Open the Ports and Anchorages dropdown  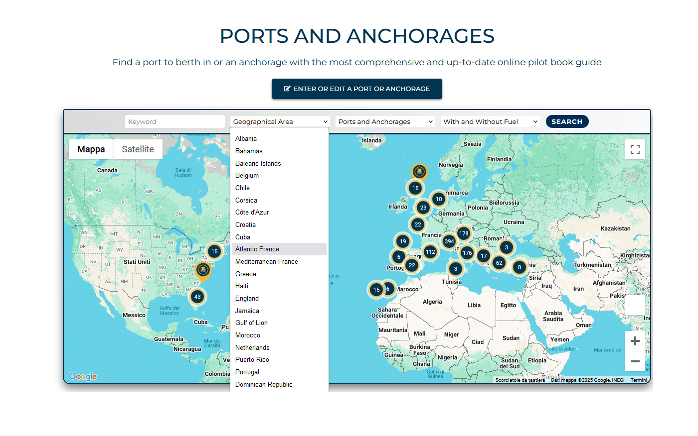[x=385, y=121]
